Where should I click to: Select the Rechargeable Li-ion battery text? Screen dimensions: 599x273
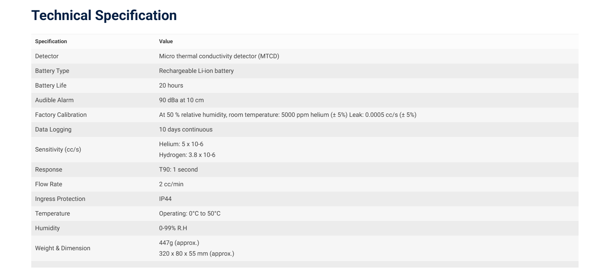(x=196, y=71)
